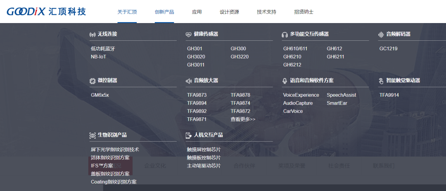
Task: Open CarVoice software solution
Action: (293, 112)
